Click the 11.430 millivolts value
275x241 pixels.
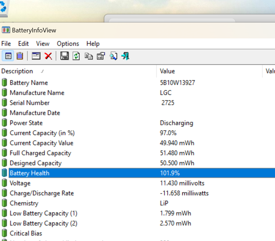(x=182, y=183)
